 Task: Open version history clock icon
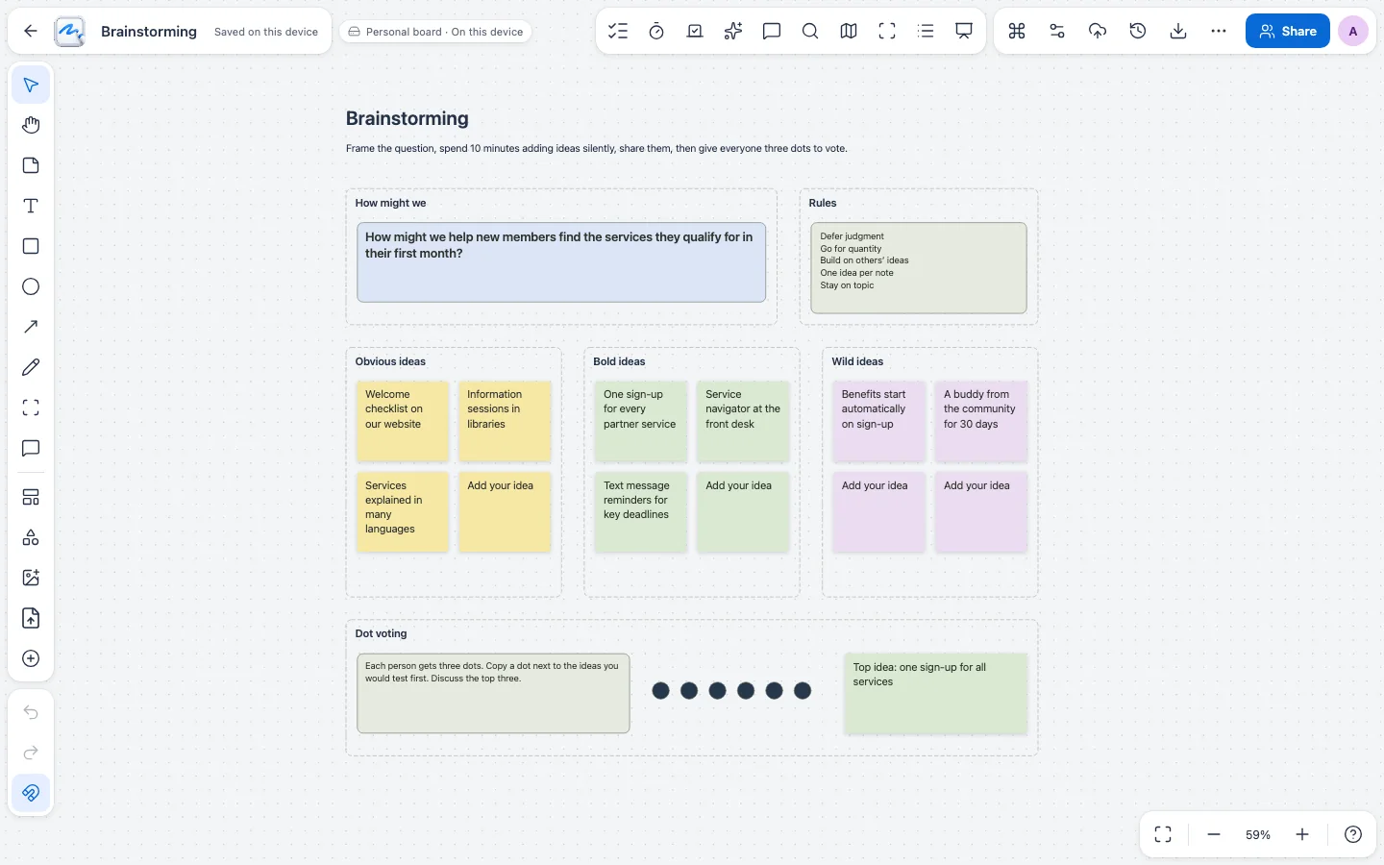1138,31
